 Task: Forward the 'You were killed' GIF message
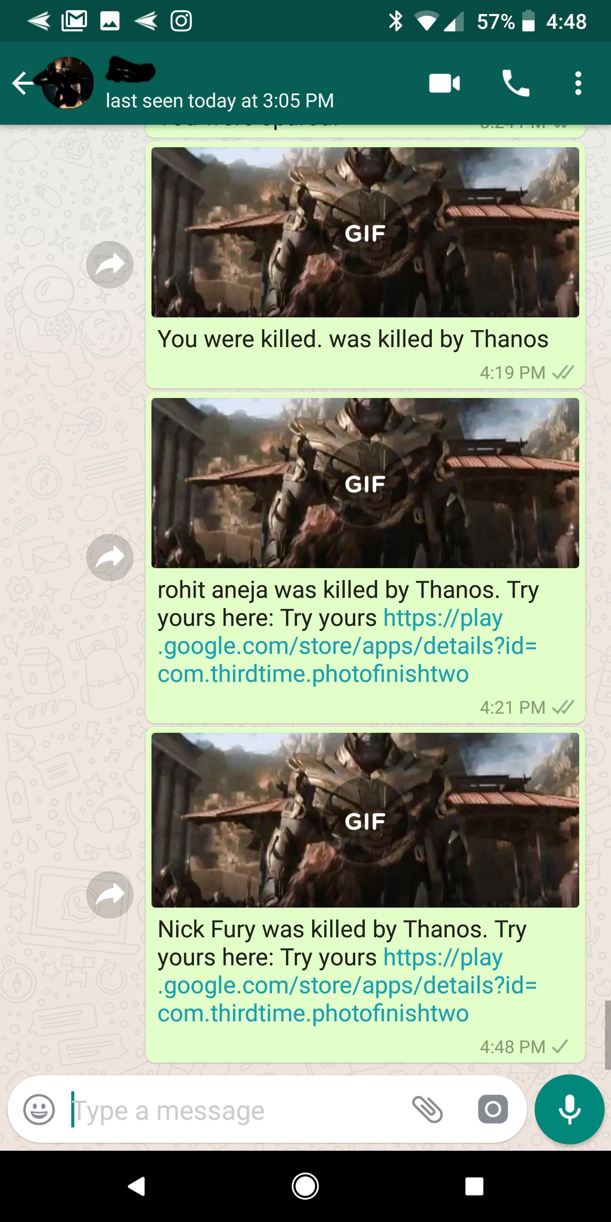pos(109,265)
